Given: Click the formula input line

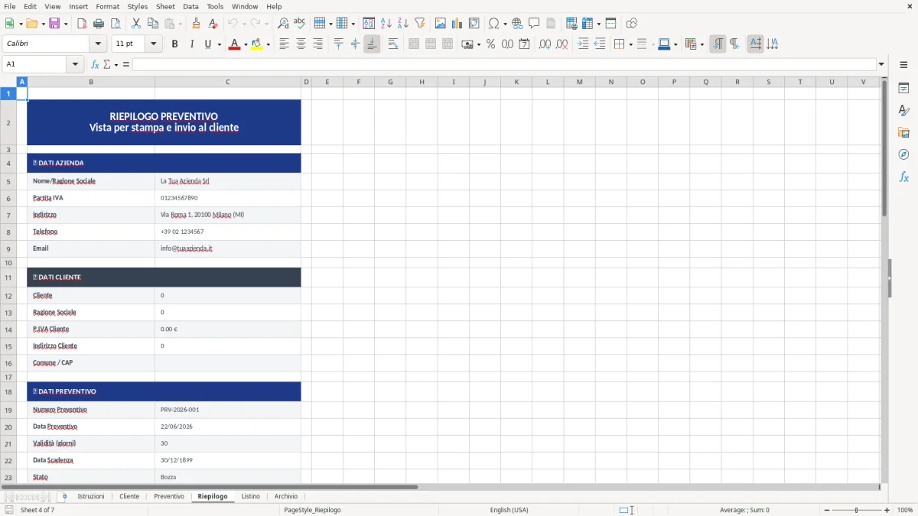Looking at the screenshot, I should coord(504,64).
